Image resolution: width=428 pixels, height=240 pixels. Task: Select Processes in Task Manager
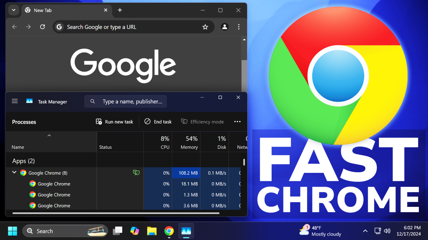(x=24, y=122)
